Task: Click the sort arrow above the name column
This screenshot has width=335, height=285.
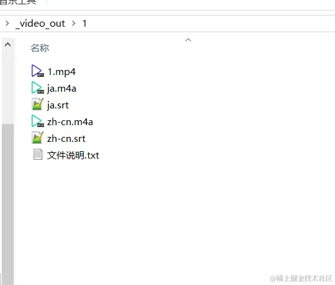Action: click(188, 40)
